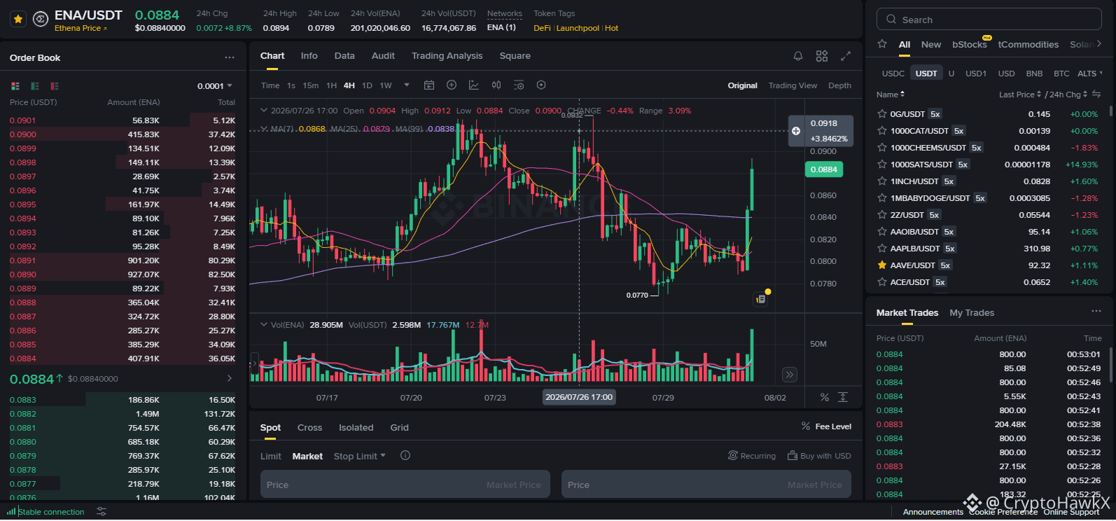Collapse the MA indicator legend chevron
Viewport: 1116px width, 521px height.
(264, 128)
